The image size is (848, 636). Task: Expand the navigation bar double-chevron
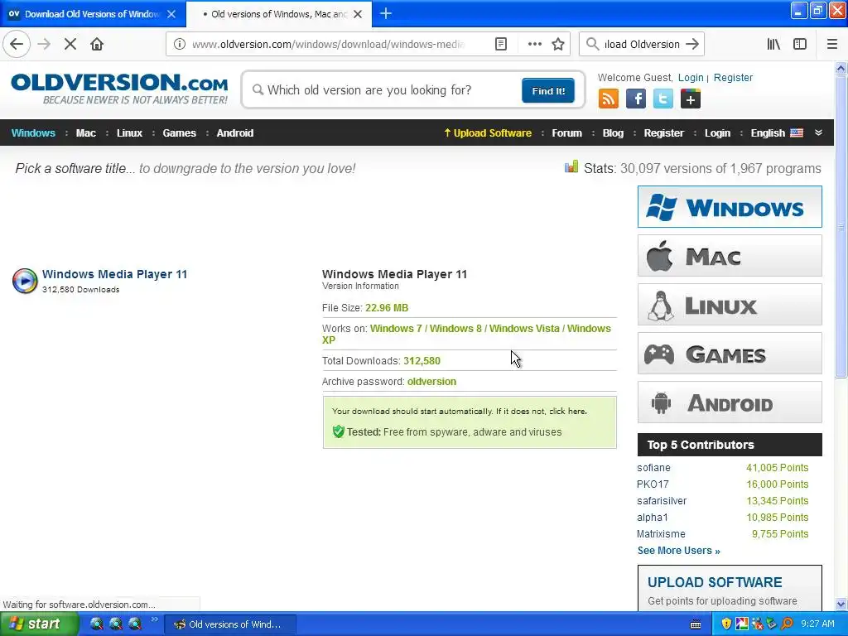pos(818,133)
